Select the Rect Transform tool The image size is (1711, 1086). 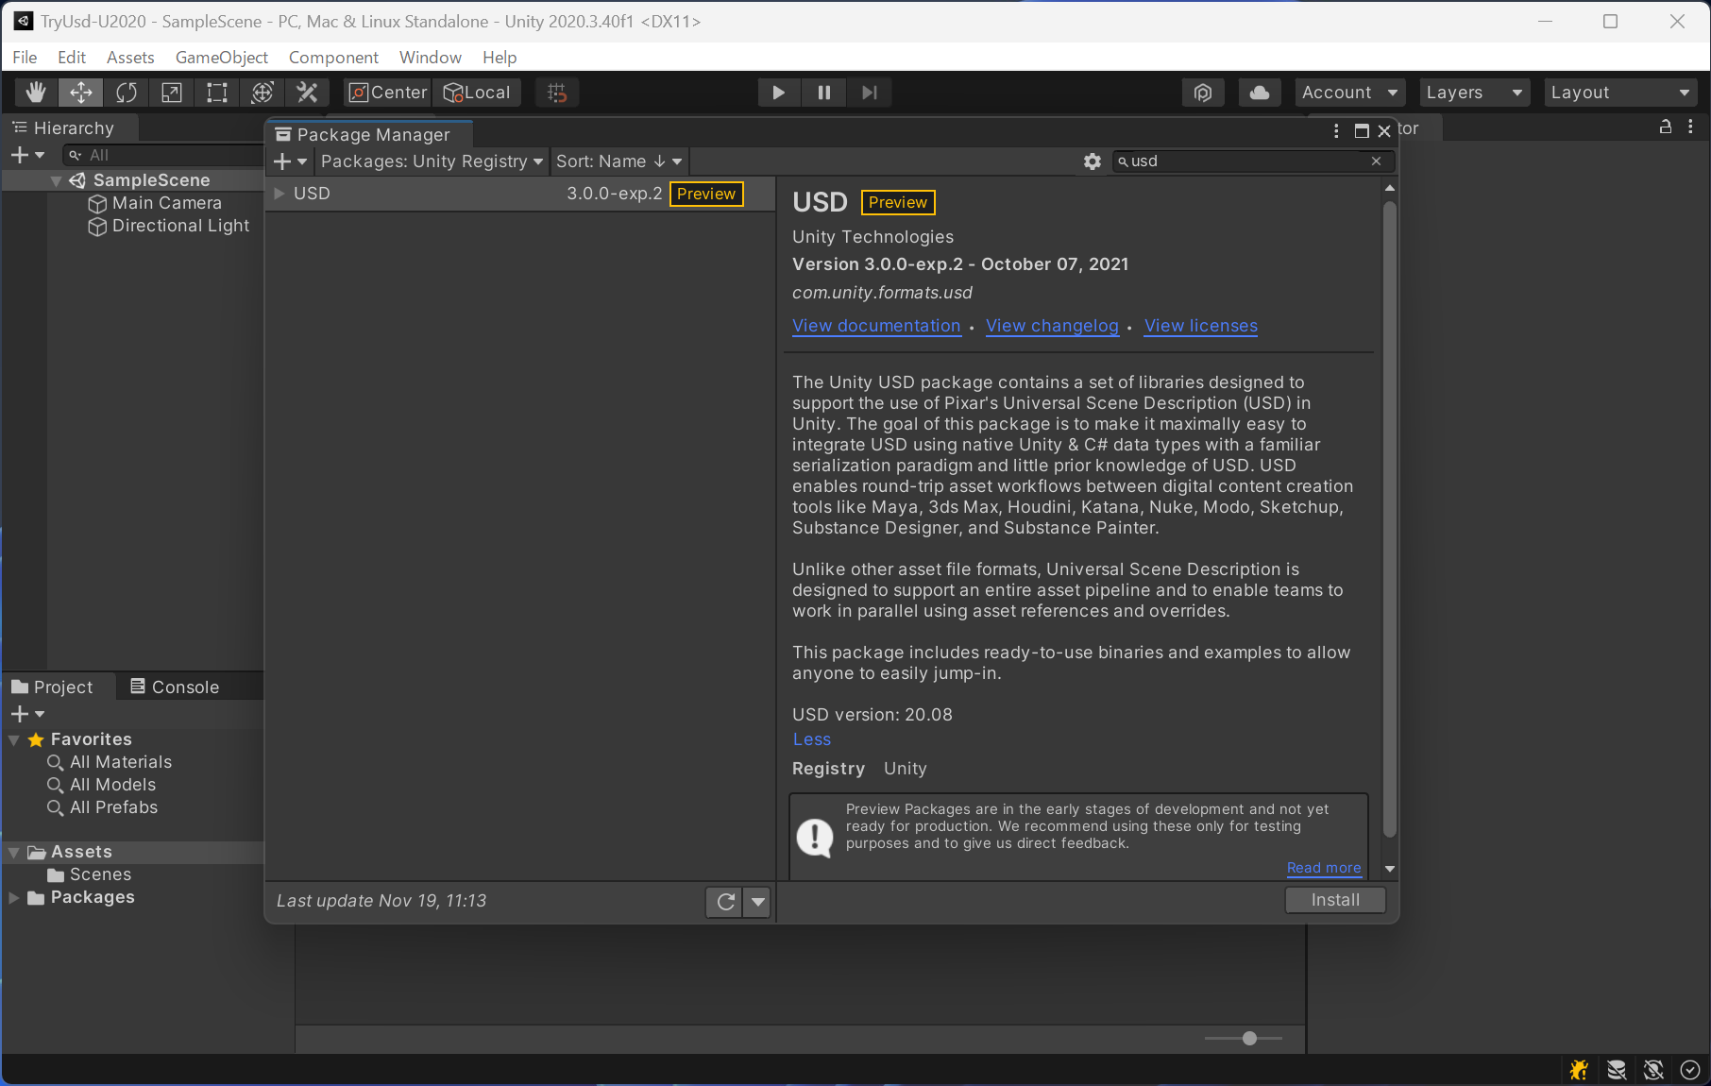pos(217,93)
